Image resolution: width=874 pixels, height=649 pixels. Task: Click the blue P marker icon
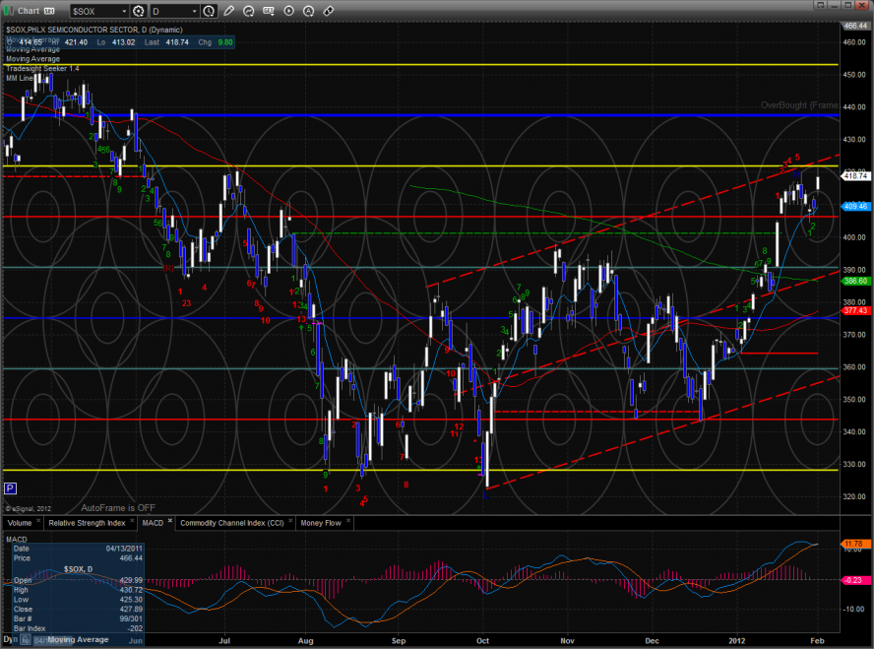[10, 488]
